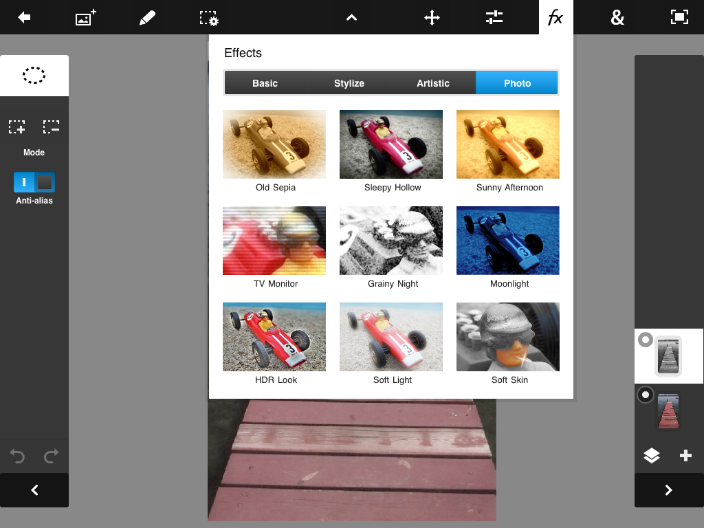Choose the add-to-selection mode
The width and height of the screenshot is (704, 528).
[x=17, y=127]
